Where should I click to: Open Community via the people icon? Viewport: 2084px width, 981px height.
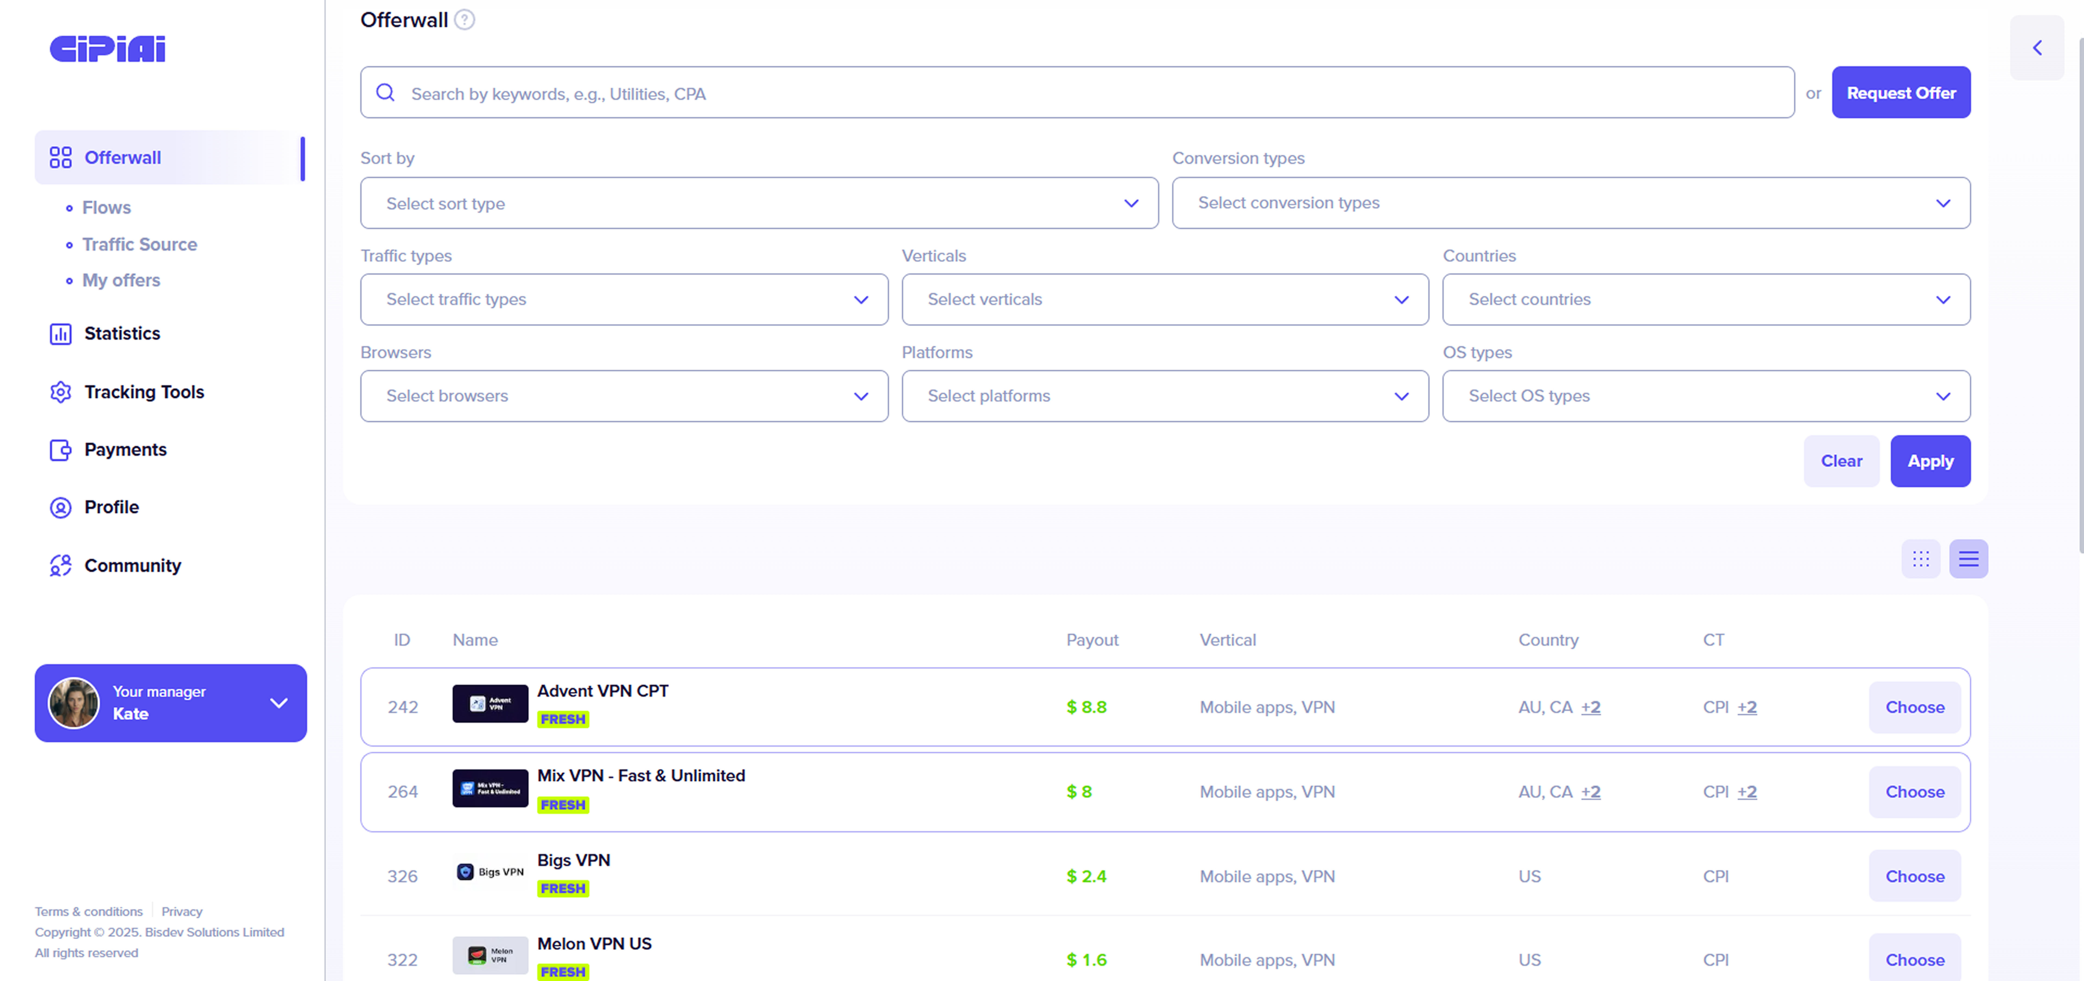pyautogui.click(x=61, y=565)
